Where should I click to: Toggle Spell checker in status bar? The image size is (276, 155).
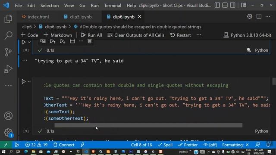click(x=165, y=145)
